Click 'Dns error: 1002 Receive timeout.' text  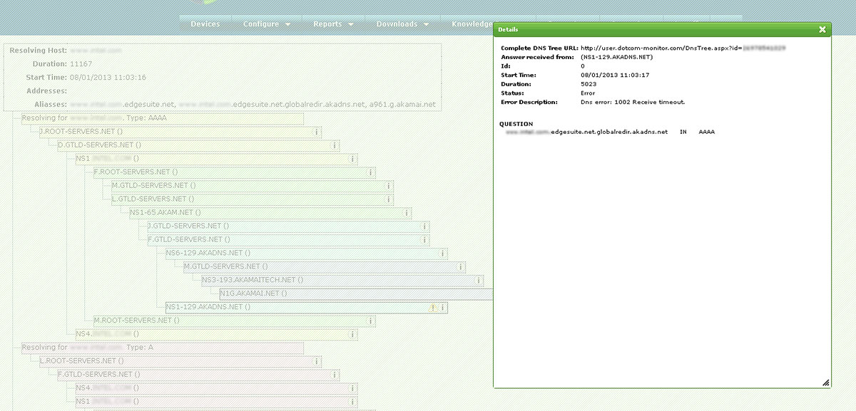click(633, 103)
